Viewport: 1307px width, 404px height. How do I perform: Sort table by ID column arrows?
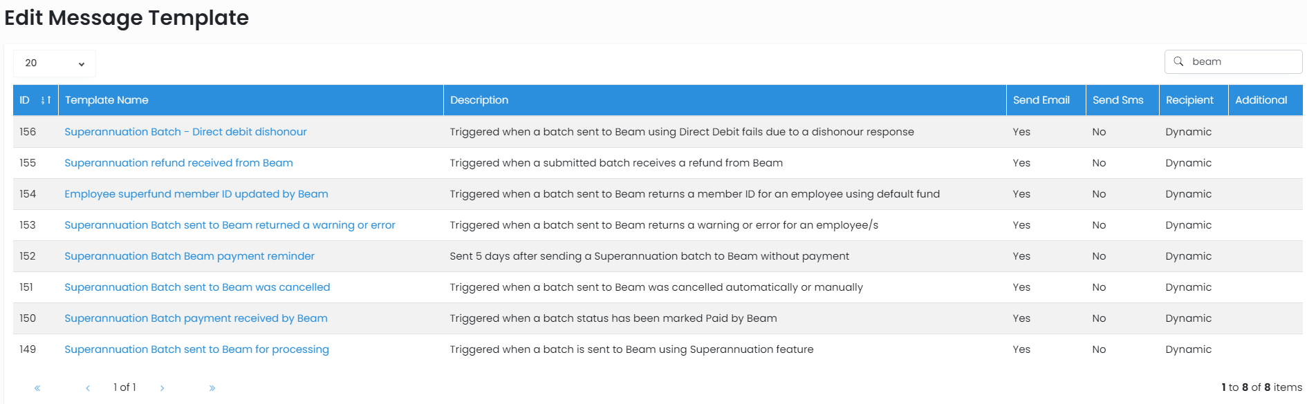coord(46,100)
